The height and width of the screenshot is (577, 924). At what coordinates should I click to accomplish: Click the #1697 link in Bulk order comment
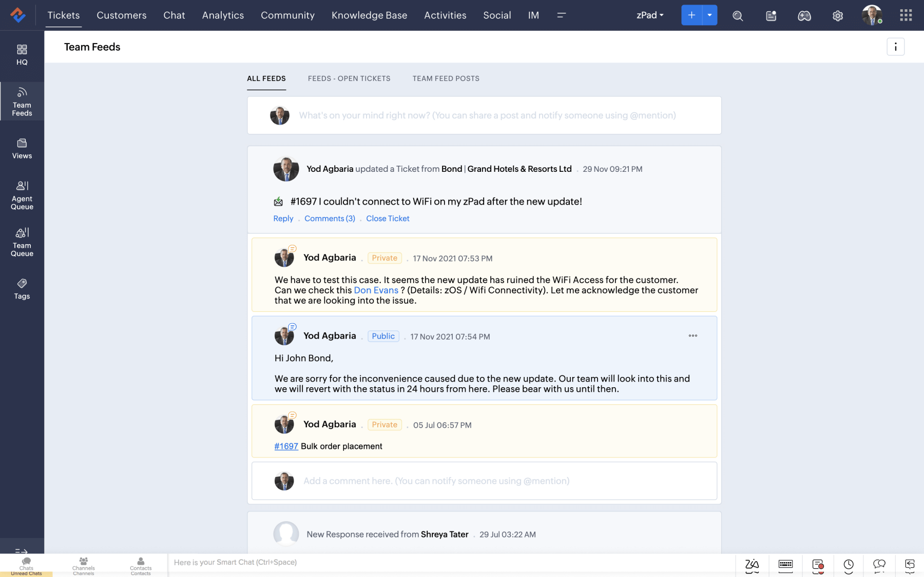click(286, 446)
